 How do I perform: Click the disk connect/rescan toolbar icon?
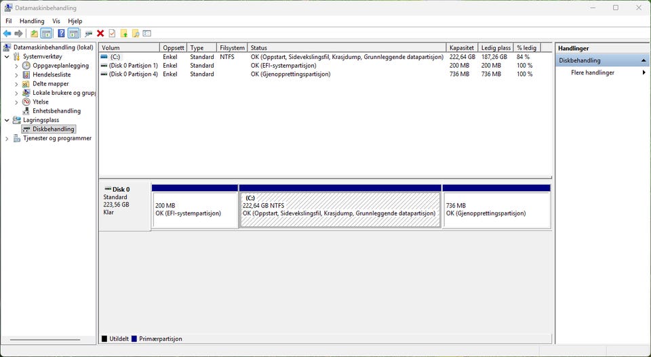tap(88, 34)
